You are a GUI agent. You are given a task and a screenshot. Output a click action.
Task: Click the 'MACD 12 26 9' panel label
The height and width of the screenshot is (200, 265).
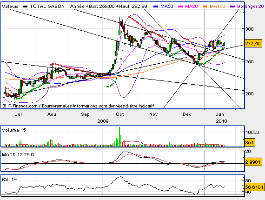coord(18,155)
